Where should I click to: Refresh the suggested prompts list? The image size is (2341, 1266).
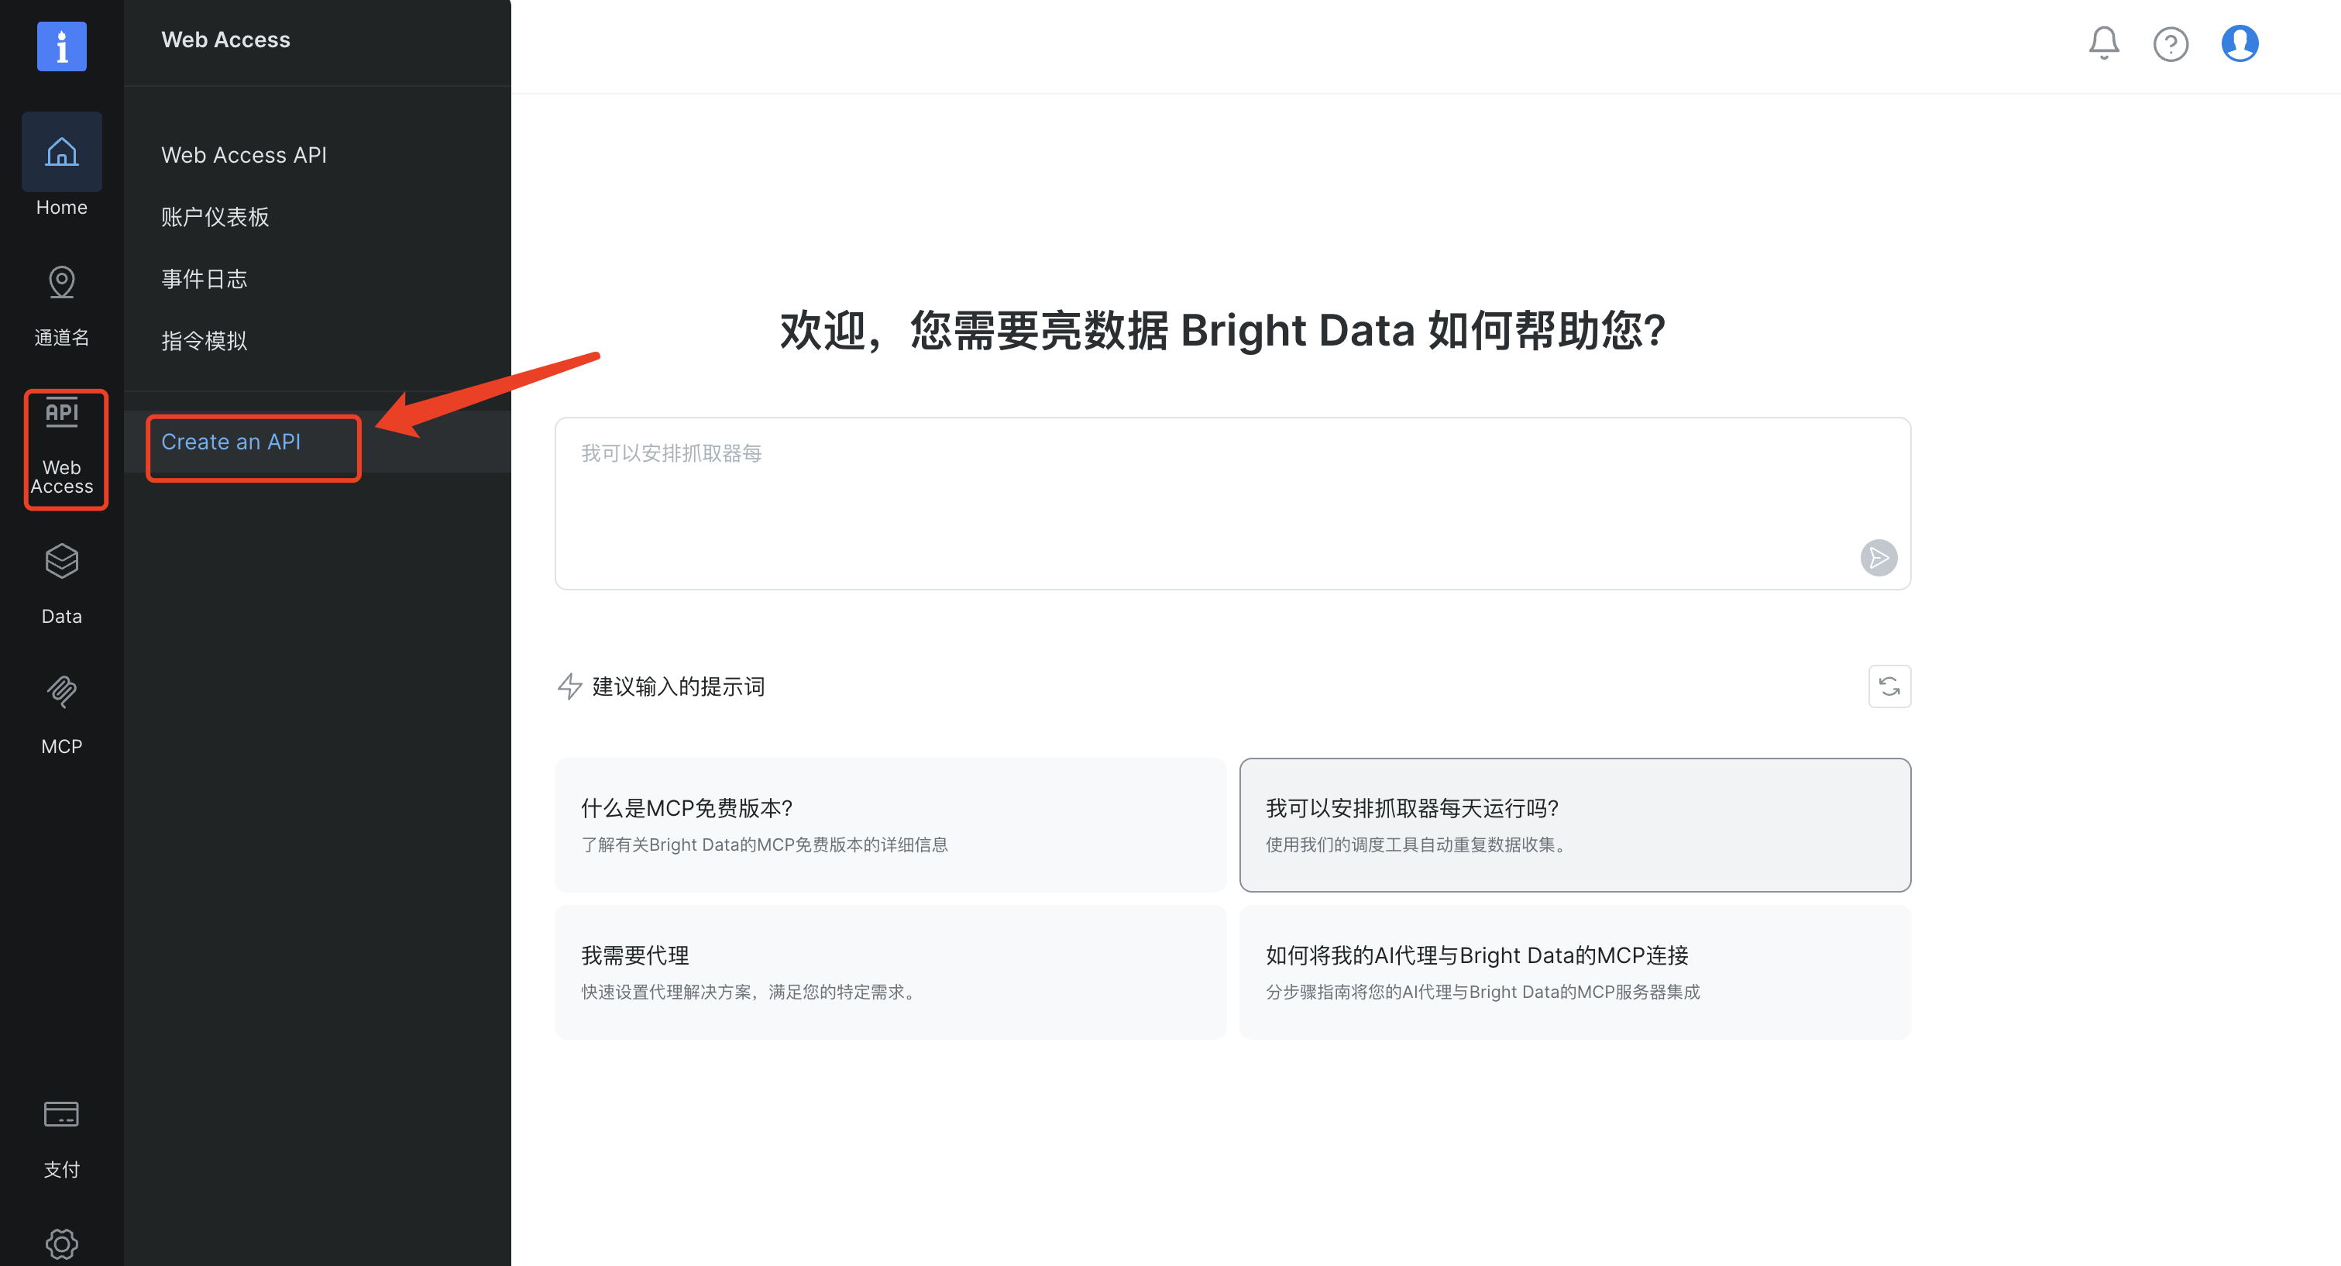click(1889, 686)
